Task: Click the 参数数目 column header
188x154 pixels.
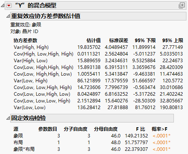Action: click(x=48, y=129)
